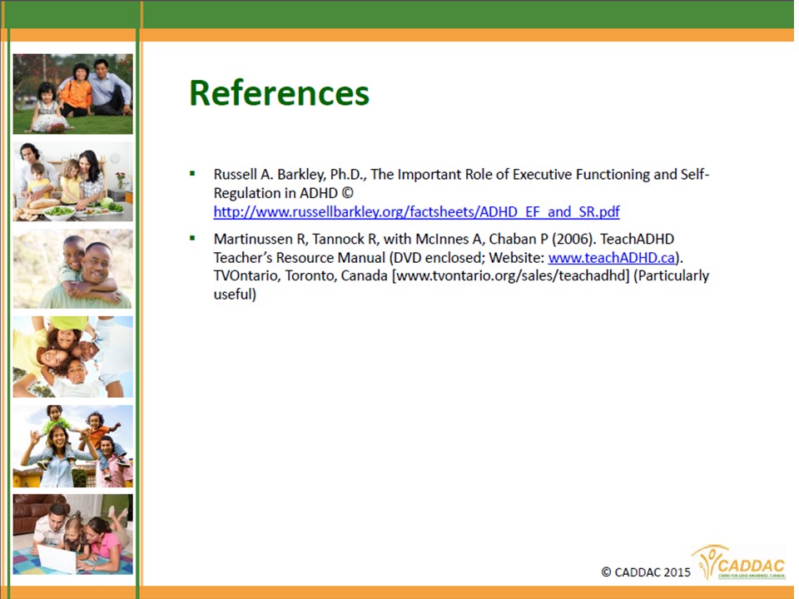Select the boy hugging father photo

[73, 269]
